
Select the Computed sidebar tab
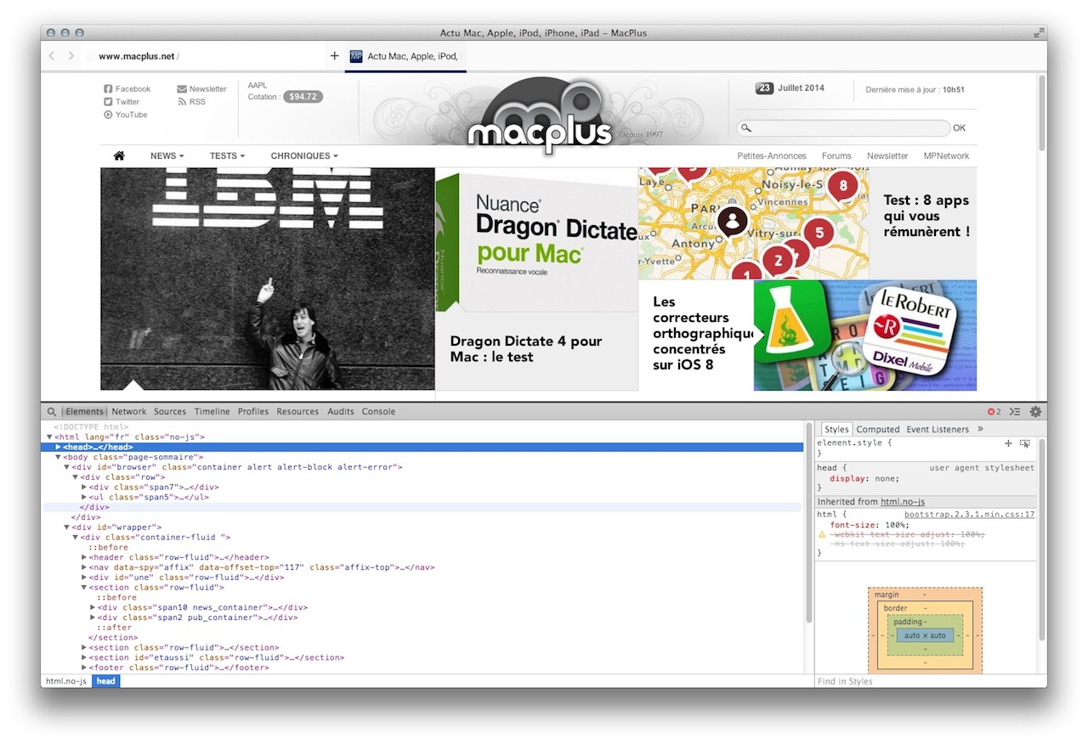(x=878, y=430)
